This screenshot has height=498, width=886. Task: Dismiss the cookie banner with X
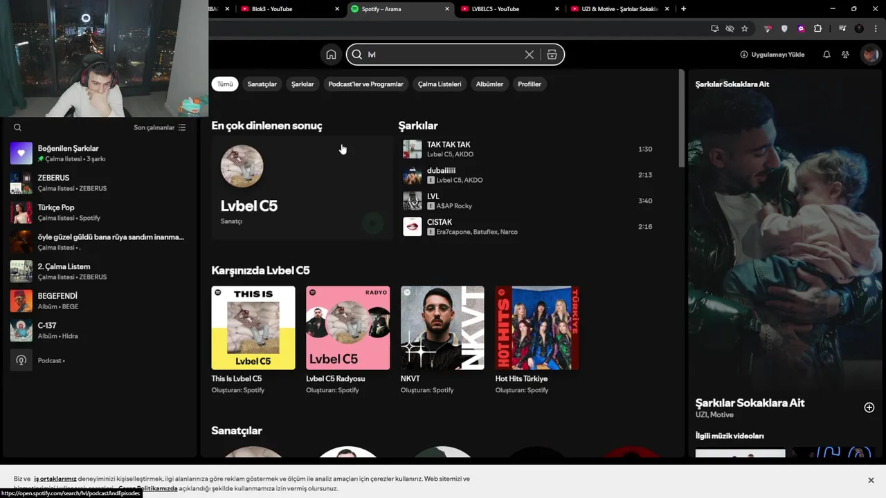[x=871, y=480]
